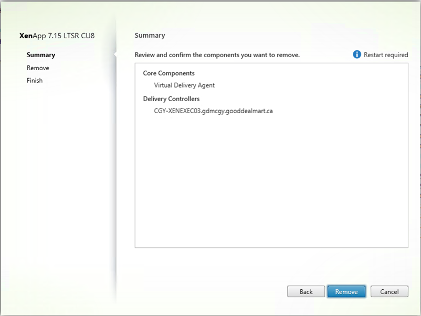Click the Restart required label text
This screenshot has height=316, width=421.
pyautogui.click(x=386, y=55)
